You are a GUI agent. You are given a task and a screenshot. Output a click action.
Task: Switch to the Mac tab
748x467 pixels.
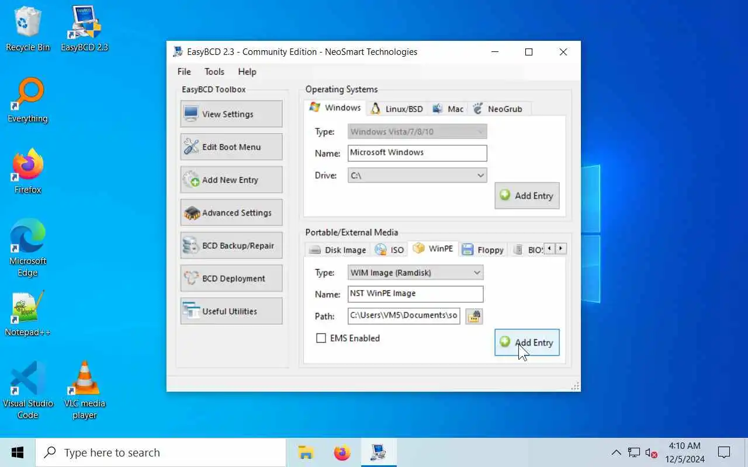(448, 109)
